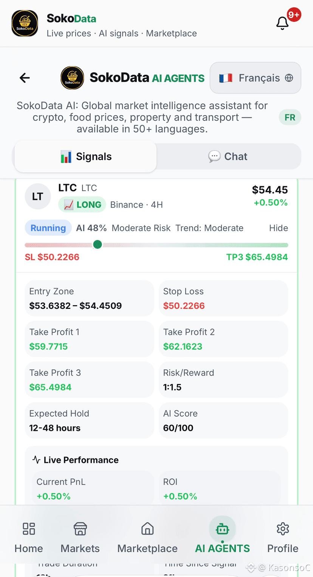Screen dimensions: 313x577
Task: Open the Profile gear icon
Action: click(x=283, y=529)
